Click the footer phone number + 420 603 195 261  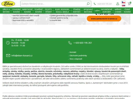point(83,43)
